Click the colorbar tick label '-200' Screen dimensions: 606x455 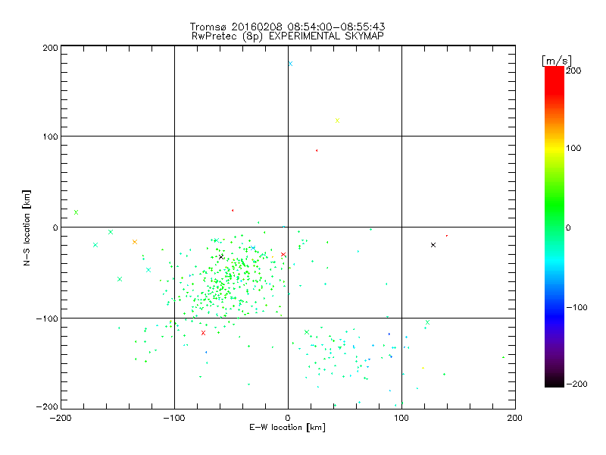[x=576, y=384]
